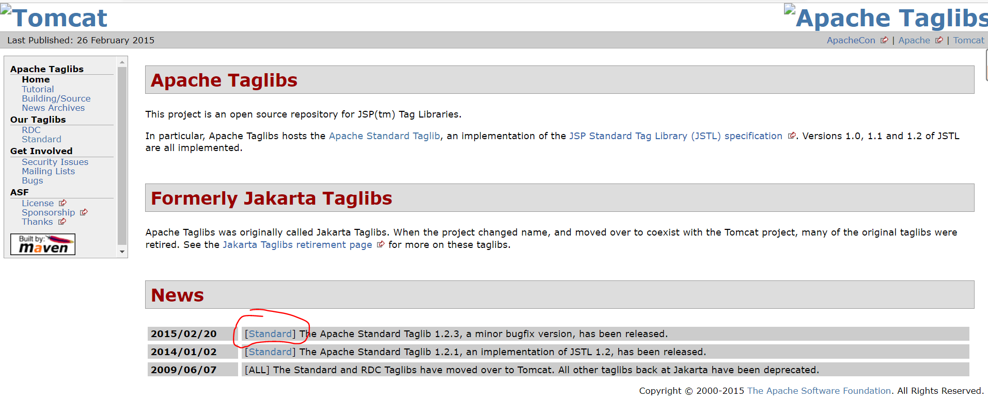Click the Tomcat logo image in header
Viewport: 988px width, 417px height.
(54, 18)
